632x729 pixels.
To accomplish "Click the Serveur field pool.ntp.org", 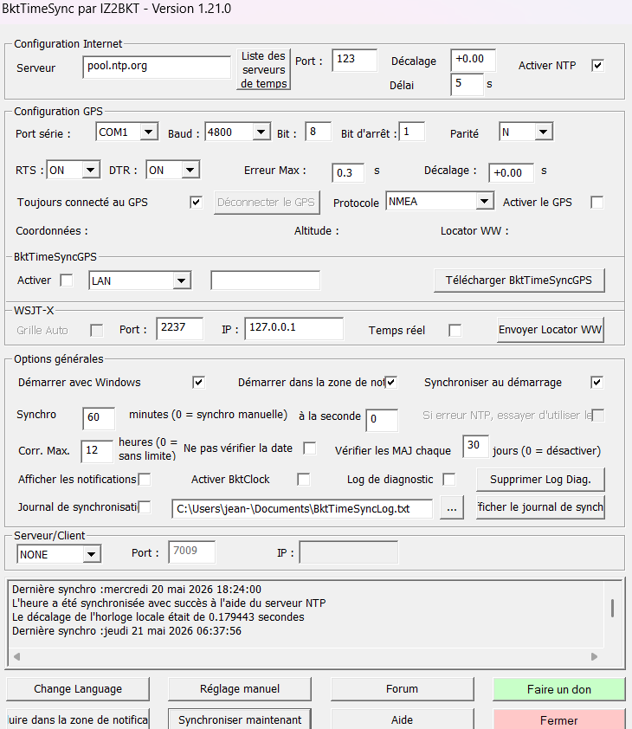I will (157, 67).
